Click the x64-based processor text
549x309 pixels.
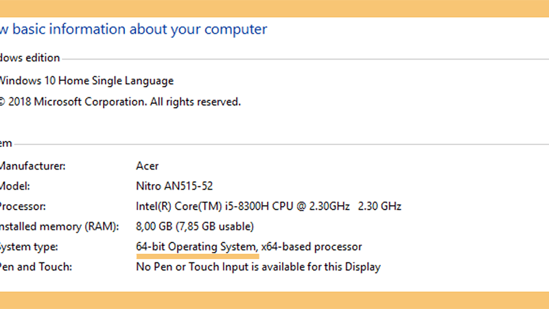coord(312,247)
